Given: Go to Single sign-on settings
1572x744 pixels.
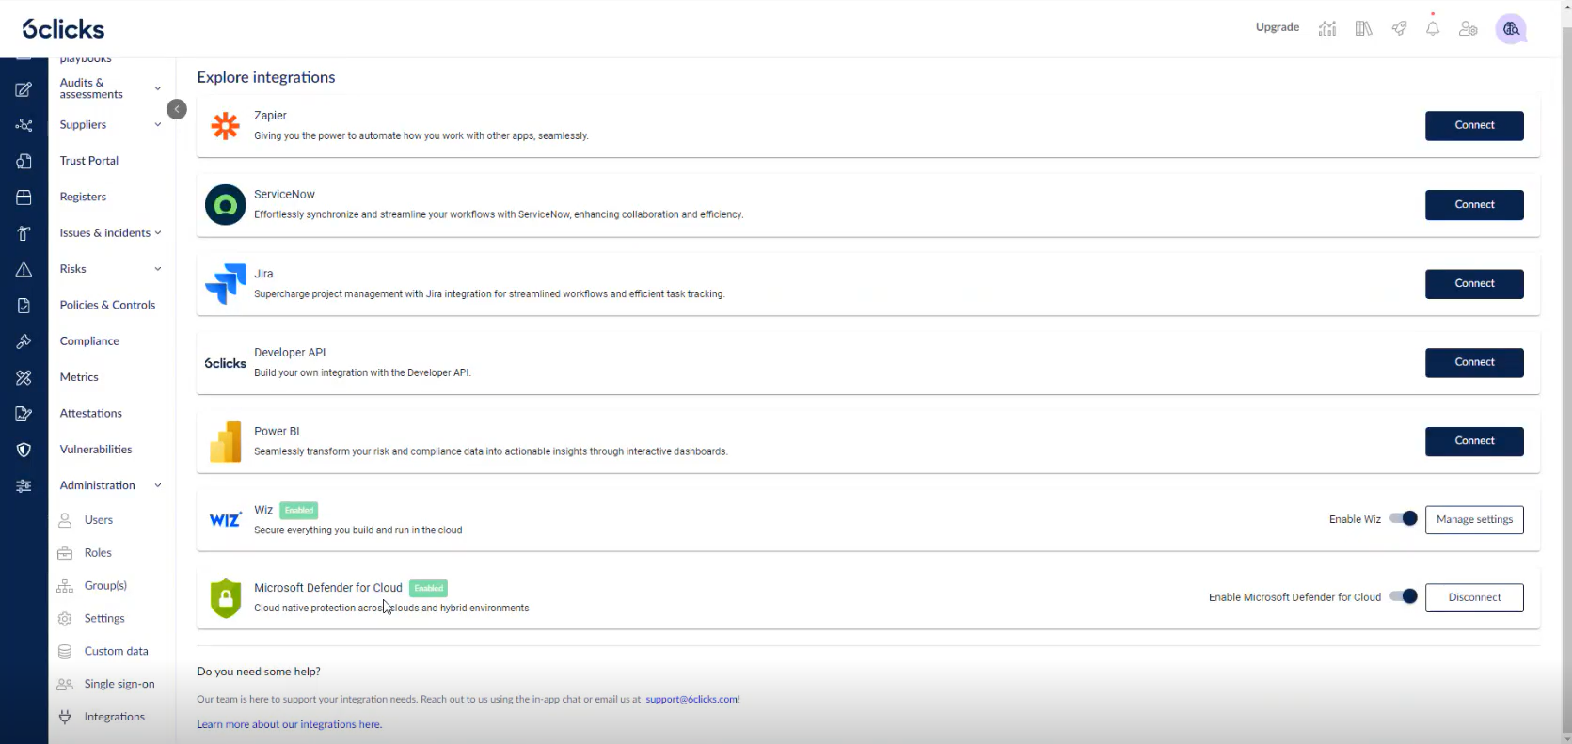Looking at the screenshot, I should pyautogui.click(x=119, y=684).
